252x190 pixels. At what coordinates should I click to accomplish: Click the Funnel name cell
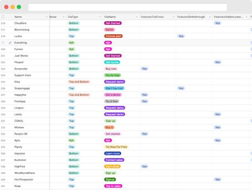[19, 49]
